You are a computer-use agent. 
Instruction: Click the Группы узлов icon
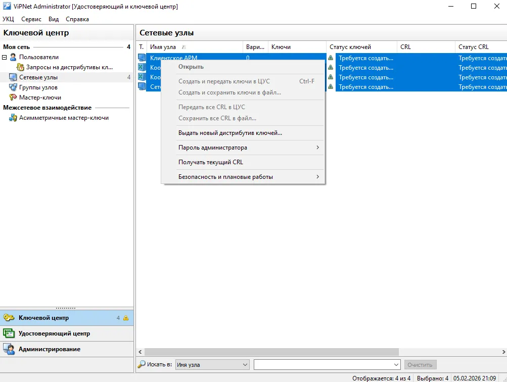click(13, 87)
